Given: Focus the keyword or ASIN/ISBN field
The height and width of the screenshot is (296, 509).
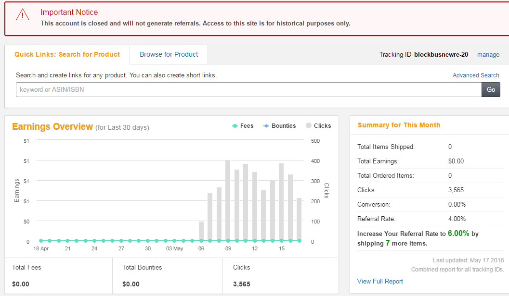Looking at the screenshot, I should click(x=248, y=90).
